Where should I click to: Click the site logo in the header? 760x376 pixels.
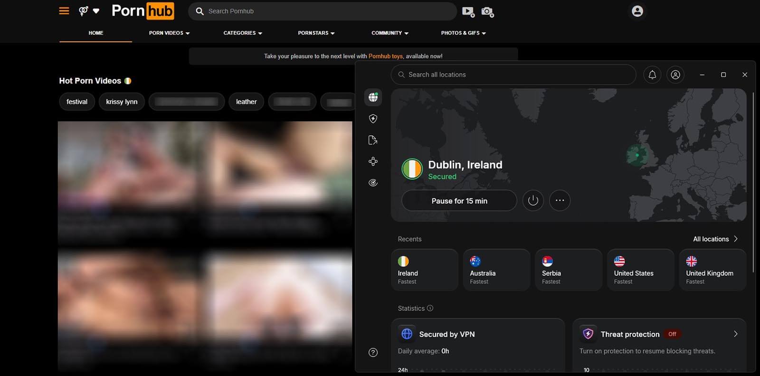pyautogui.click(x=142, y=11)
